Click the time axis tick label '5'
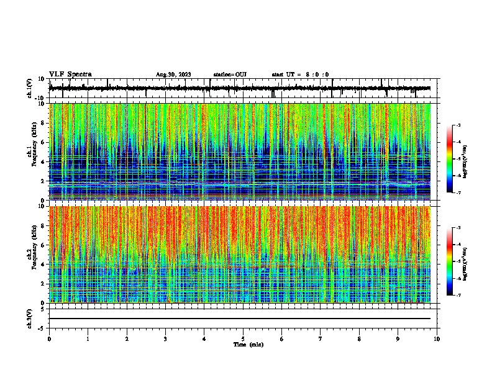This screenshot has width=492, height=380. 243,339
